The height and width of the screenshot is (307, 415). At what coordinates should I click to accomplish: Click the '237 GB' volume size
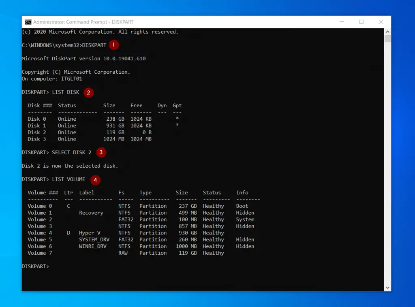188,206
